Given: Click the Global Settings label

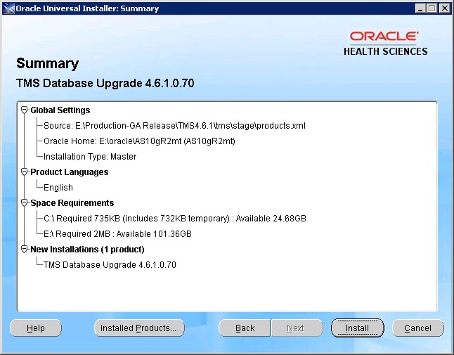Looking at the screenshot, I should pyautogui.click(x=60, y=110).
